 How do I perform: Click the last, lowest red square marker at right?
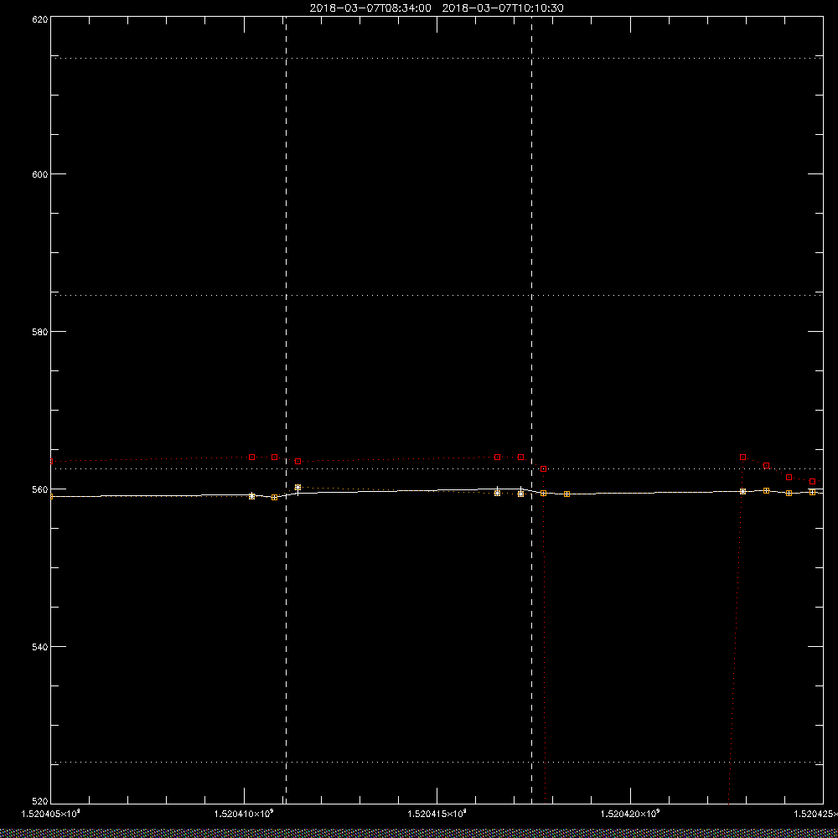812,482
